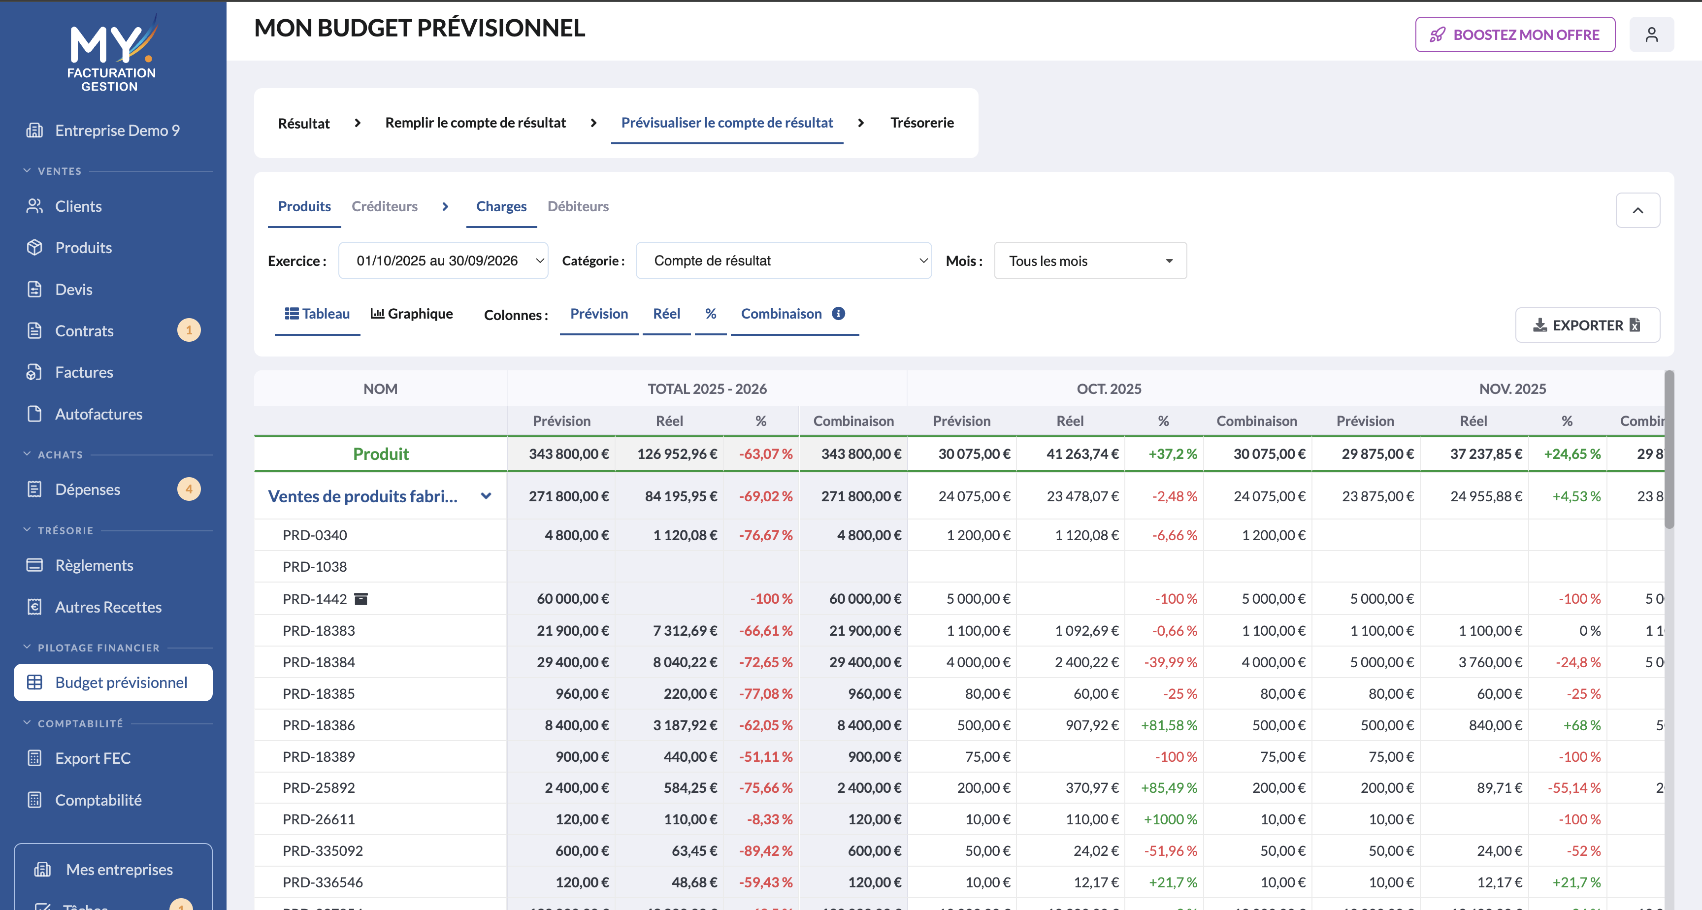Click the PRD-26611 row name
The width and height of the screenshot is (1702, 910).
coord(319,819)
